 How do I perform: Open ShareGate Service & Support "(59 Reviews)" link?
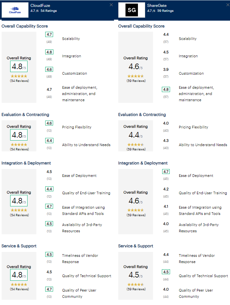[136, 289]
